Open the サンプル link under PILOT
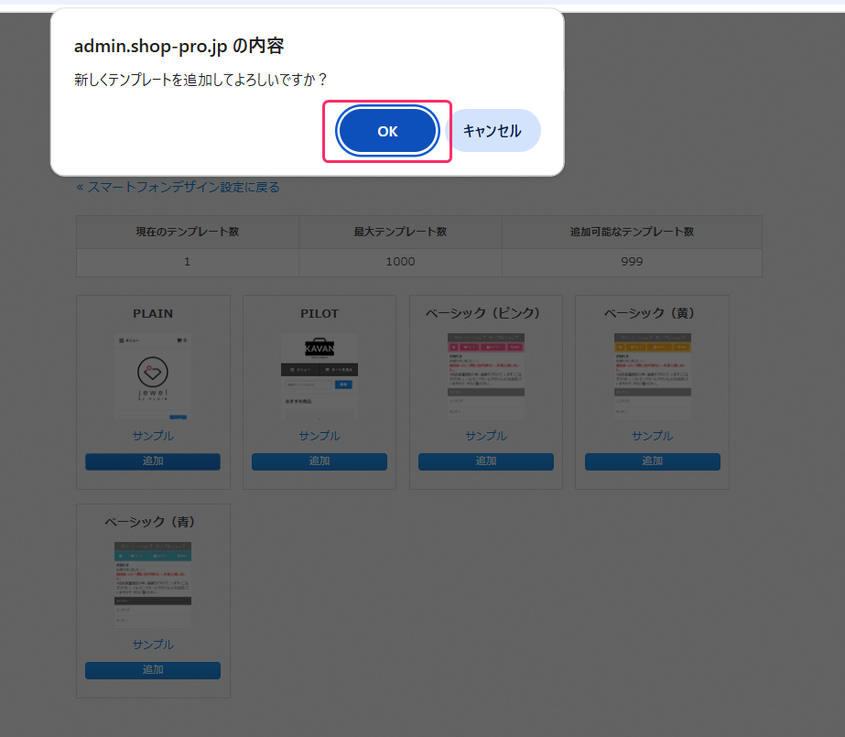845x737 pixels. (x=320, y=436)
